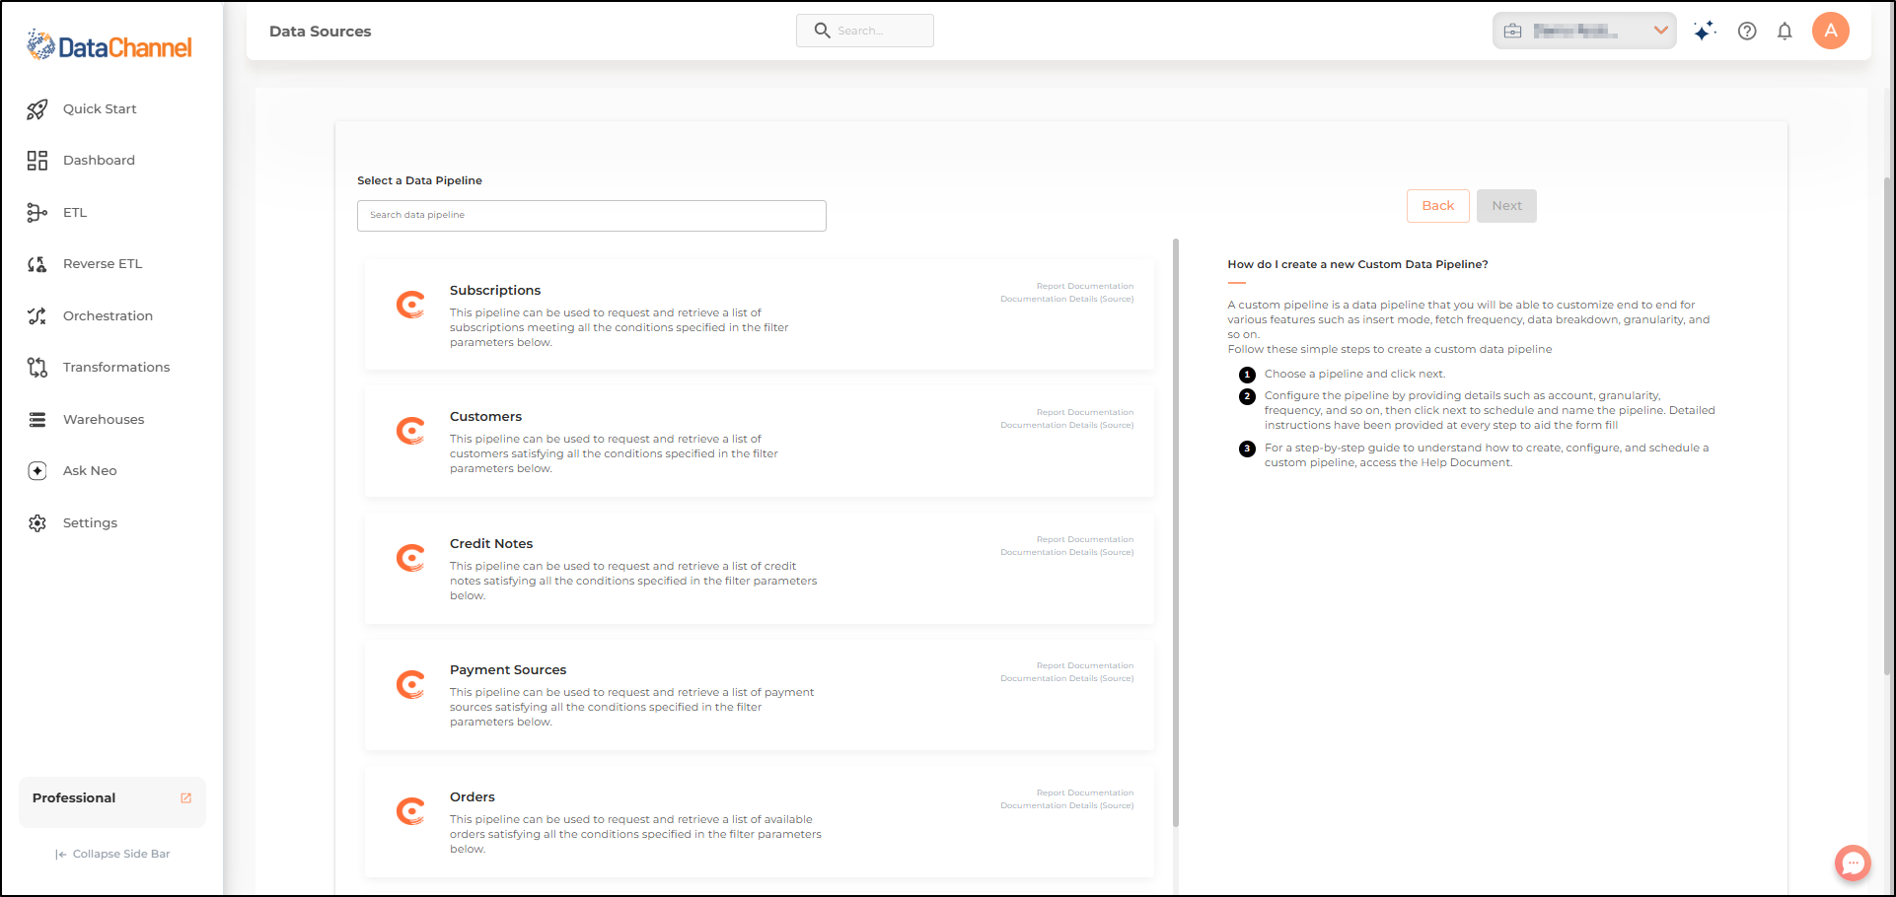Viewport: 1896px width, 897px height.
Task: Click the DataChannel logo
Action: pyautogui.click(x=109, y=45)
